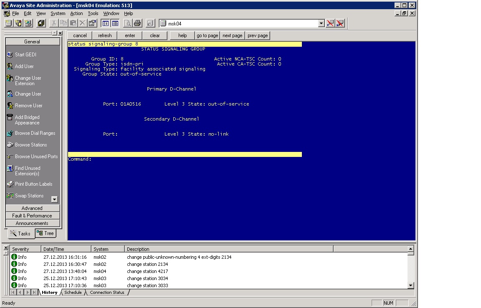Click the refresh button

105,35
